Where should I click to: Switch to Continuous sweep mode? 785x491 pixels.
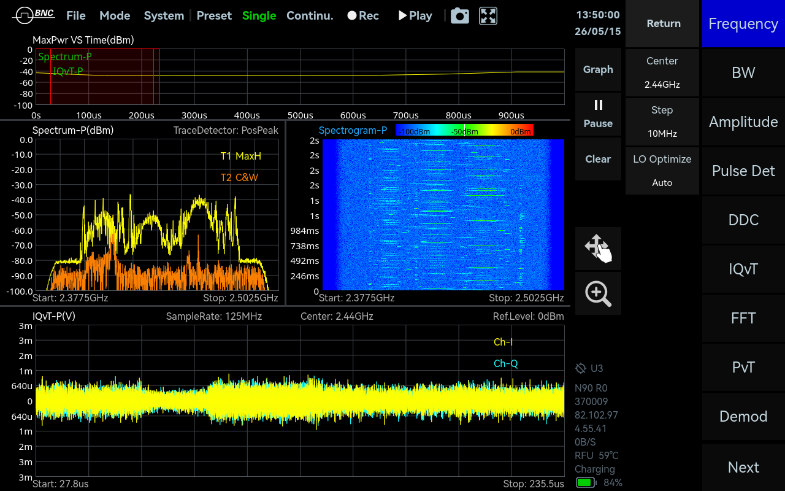coord(310,16)
